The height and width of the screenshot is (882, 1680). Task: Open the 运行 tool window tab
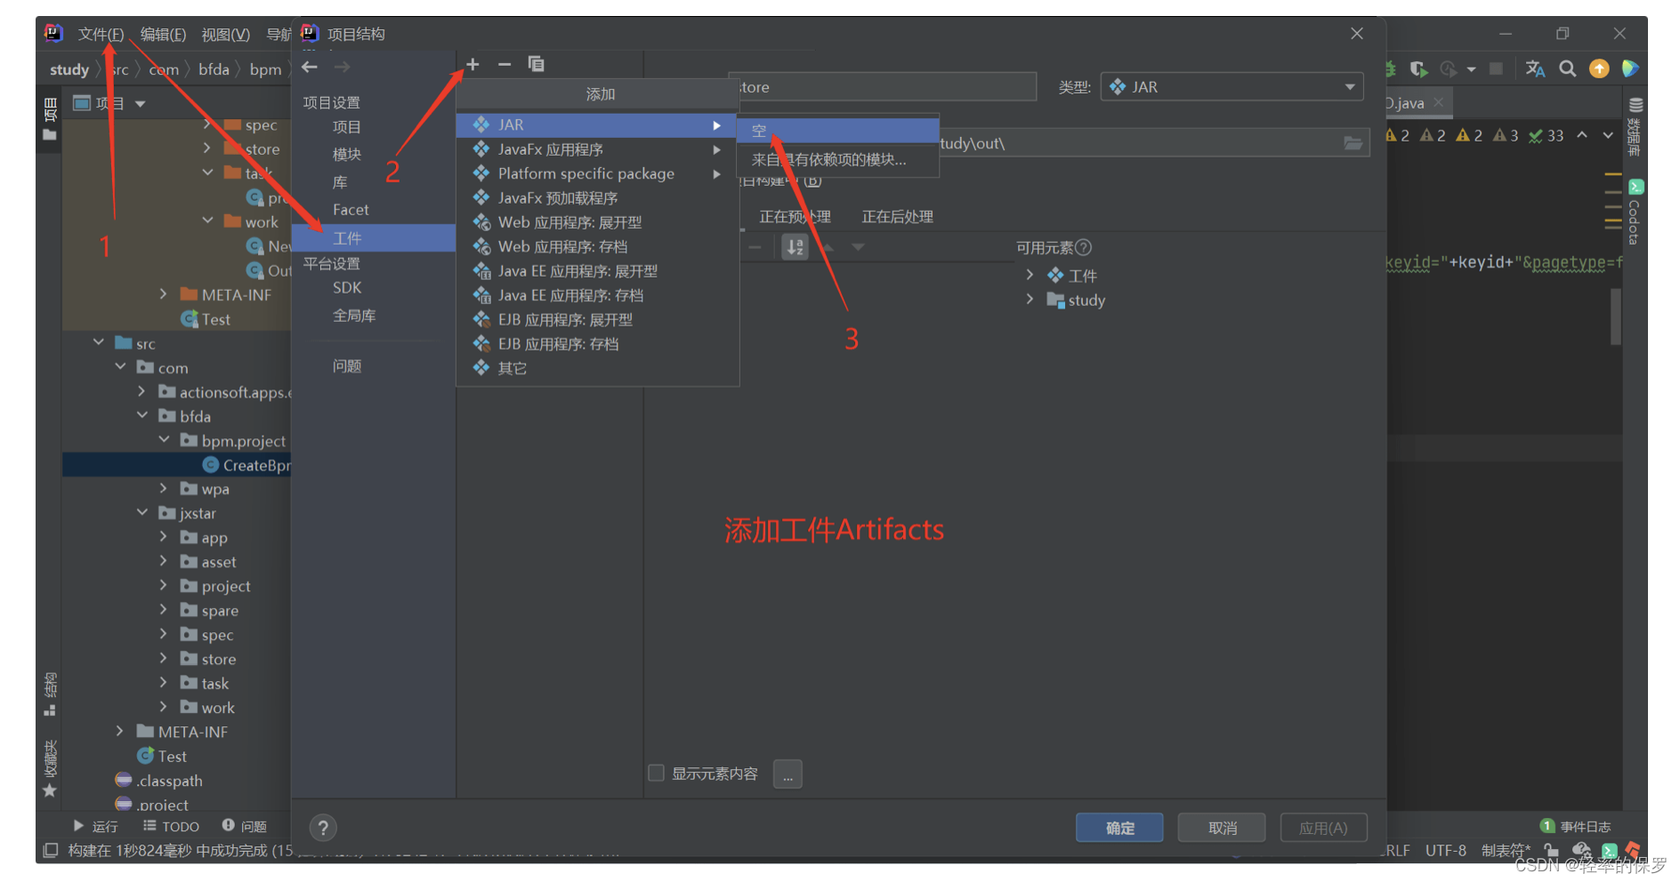(95, 826)
